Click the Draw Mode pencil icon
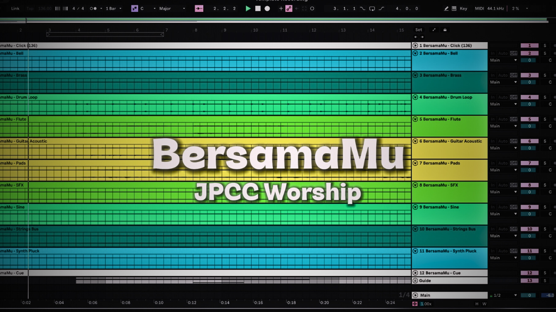Image resolution: width=556 pixels, height=312 pixels. (447, 9)
